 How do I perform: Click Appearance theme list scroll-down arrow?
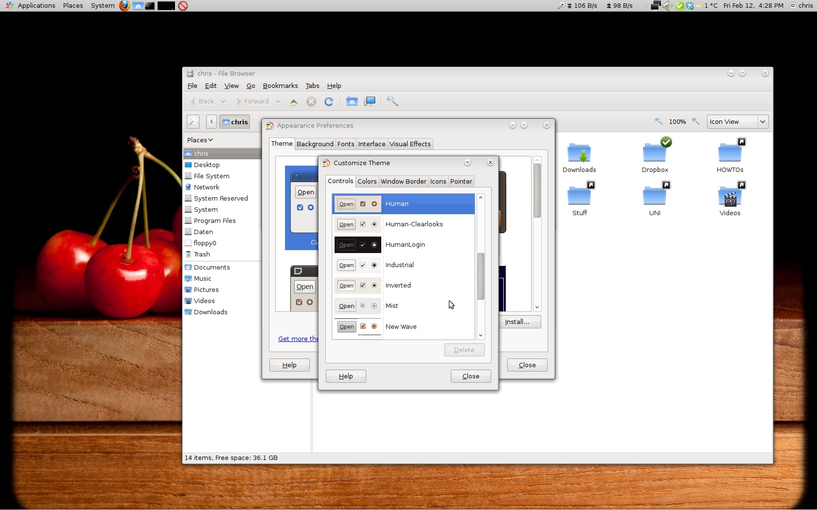coord(537,307)
